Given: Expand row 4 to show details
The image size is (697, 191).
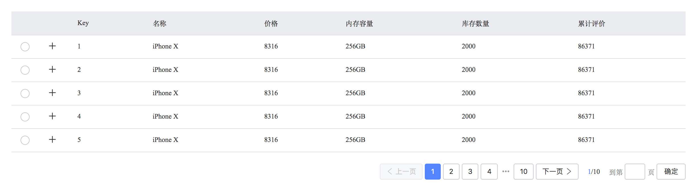Looking at the screenshot, I should pyautogui.click(x=53, y=116).
